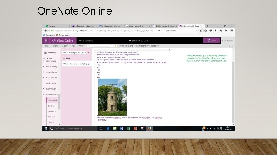Switch to the Facebook browser tab
The width and height of the screenshot is (277, 155).
pos(111,26)
